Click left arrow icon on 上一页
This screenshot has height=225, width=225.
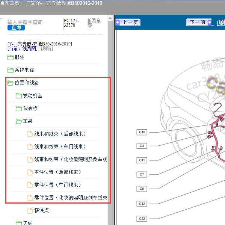point(118,23)
